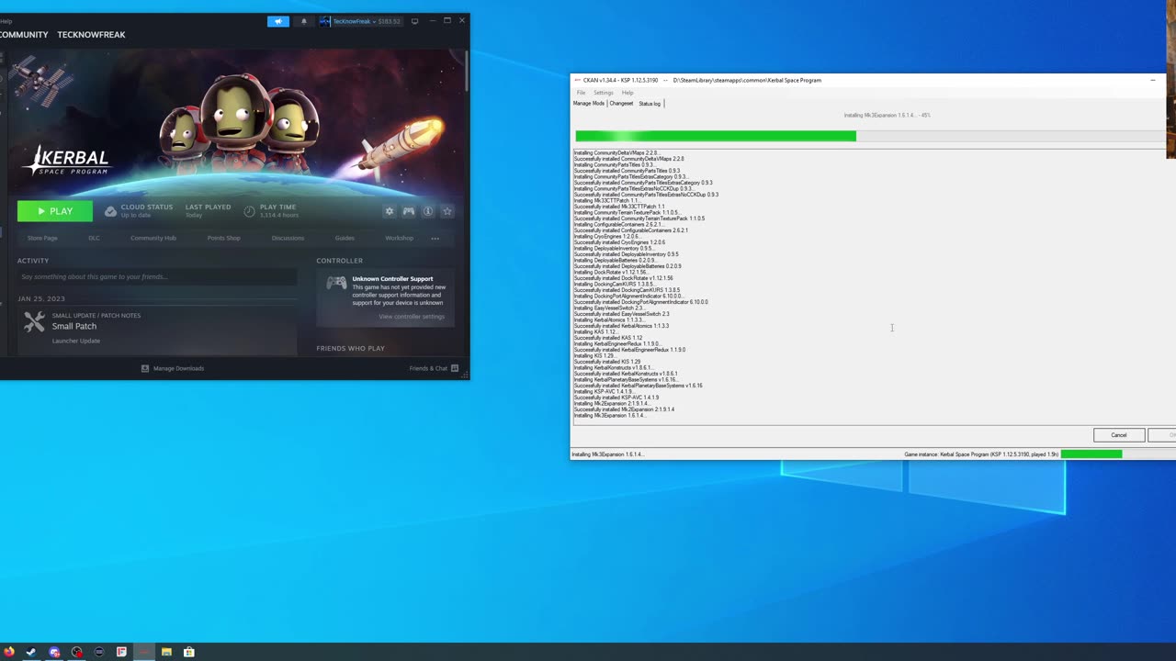
Task: Click the taskbar icon right of Discord
Action: pos(76,652)
